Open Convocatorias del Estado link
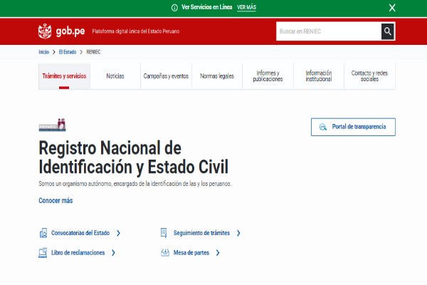Viewport: 427px width, 285px height. tap(80, 233)
